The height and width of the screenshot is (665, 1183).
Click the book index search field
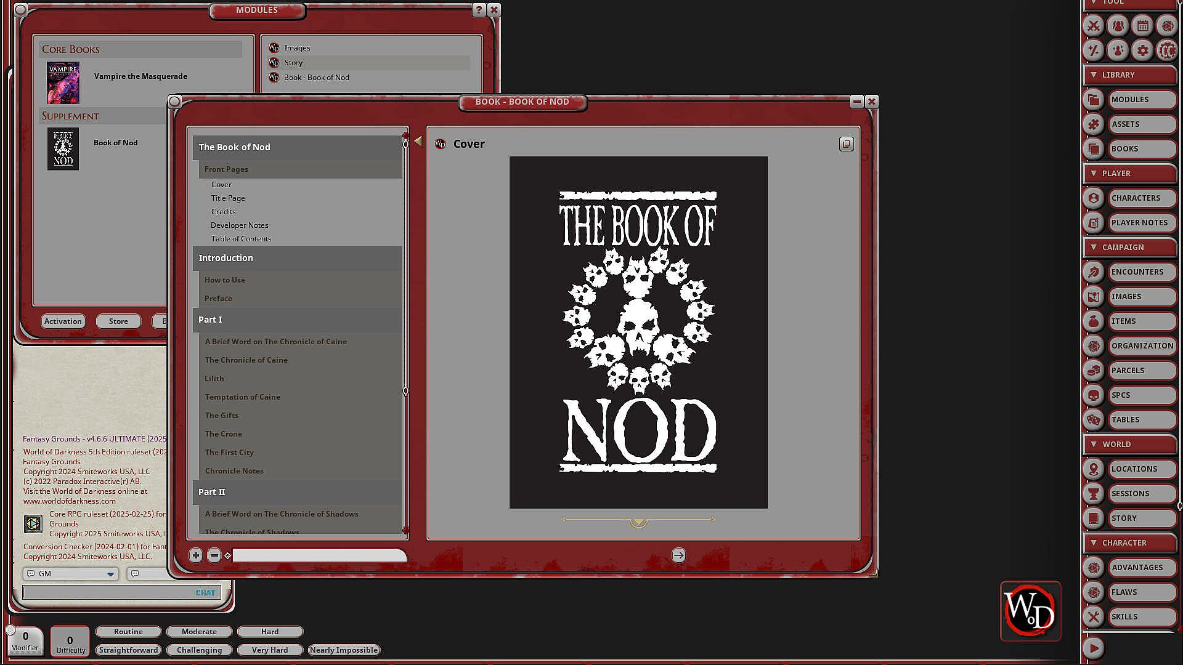[x=319, y=555]
